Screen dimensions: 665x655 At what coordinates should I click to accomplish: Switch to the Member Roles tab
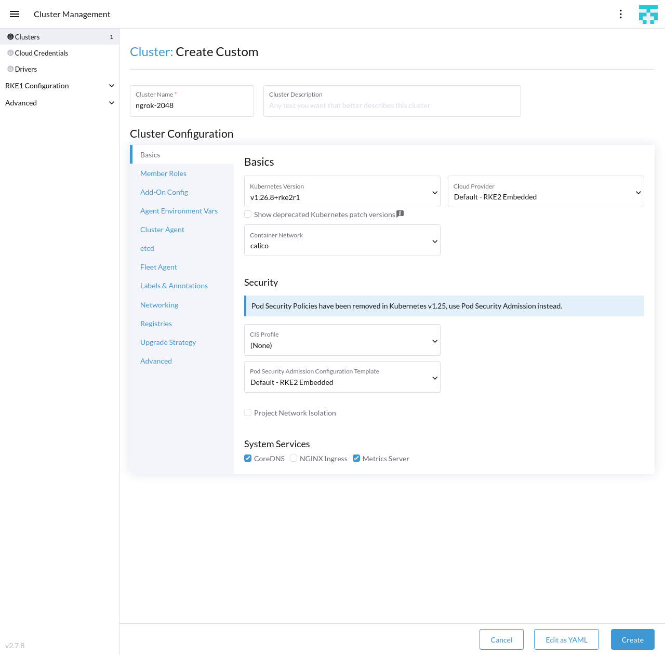163,173
